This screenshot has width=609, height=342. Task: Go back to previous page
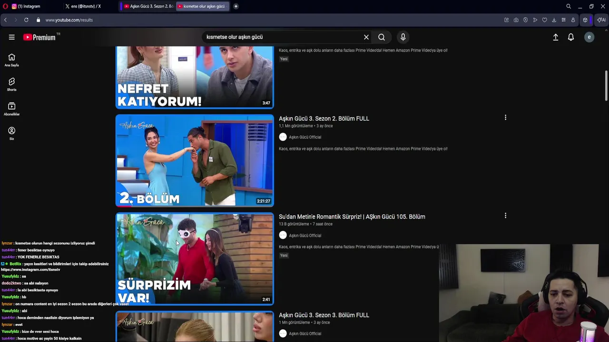5,20
